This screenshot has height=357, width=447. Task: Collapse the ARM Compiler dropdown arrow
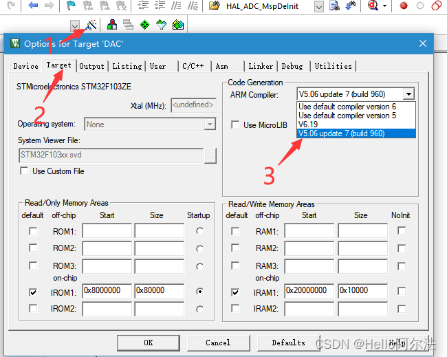pos(408,94)
